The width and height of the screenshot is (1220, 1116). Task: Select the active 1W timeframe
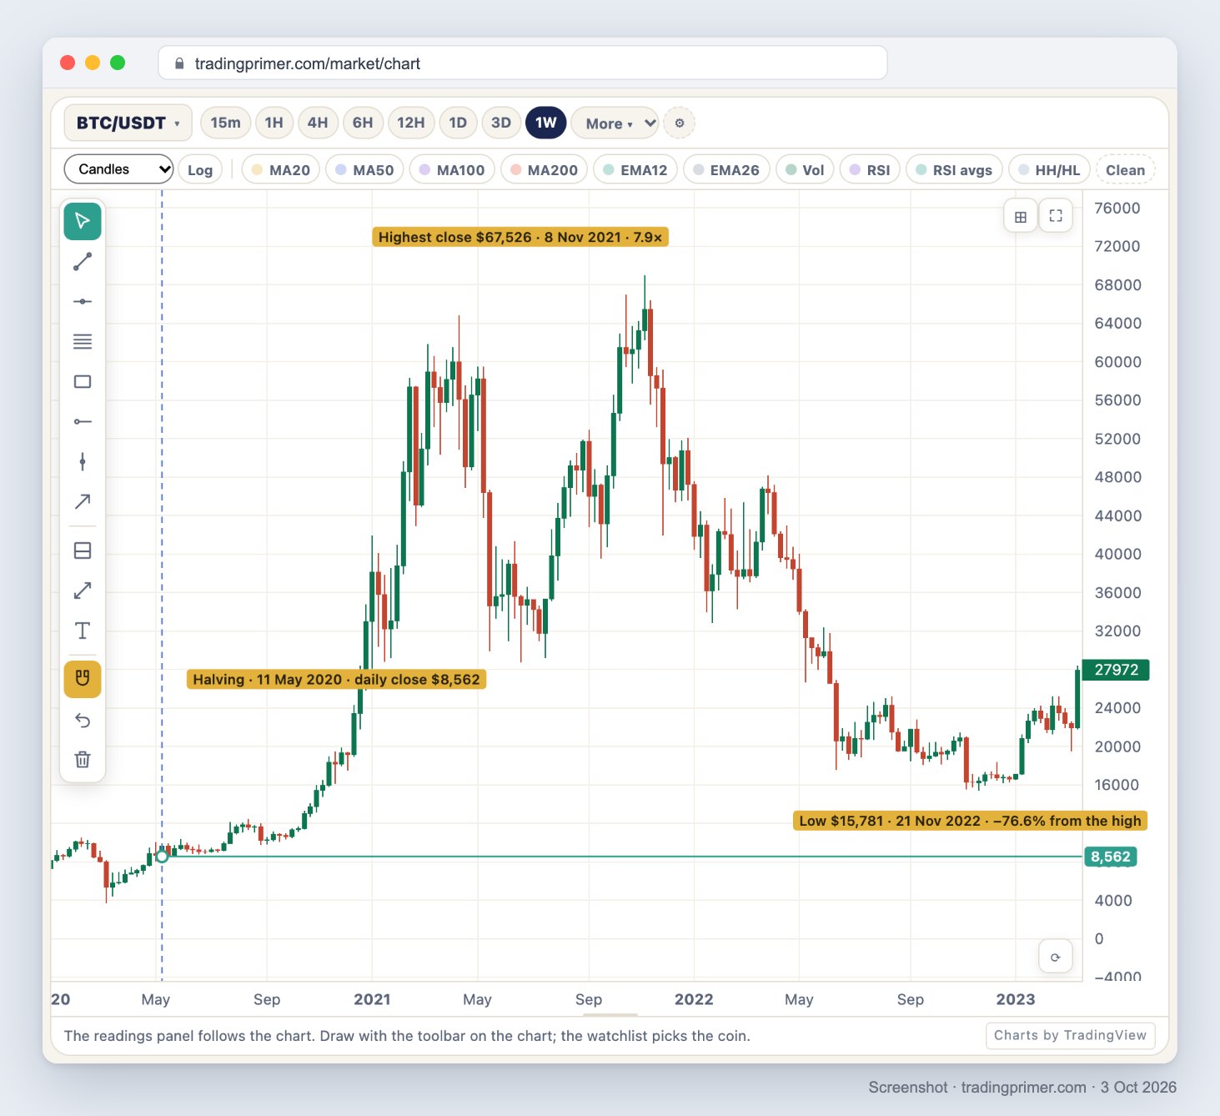click(546, 123)
